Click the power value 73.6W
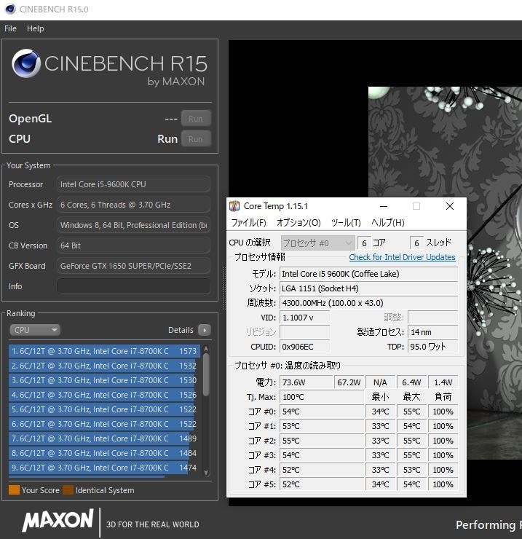The width and height of the screenshot is (522, 539). 307,382
